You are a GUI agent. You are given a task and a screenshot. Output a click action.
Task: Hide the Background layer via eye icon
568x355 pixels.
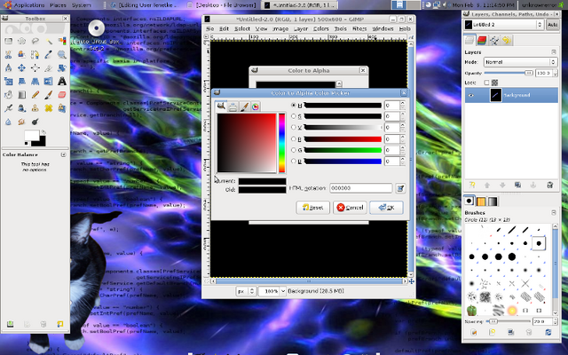click(470, 95)
